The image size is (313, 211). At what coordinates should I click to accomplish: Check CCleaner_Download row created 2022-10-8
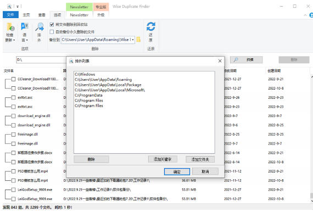[x=13, y=88]
